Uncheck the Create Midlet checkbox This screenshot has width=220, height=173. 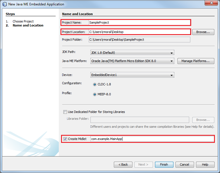(65, 139)
